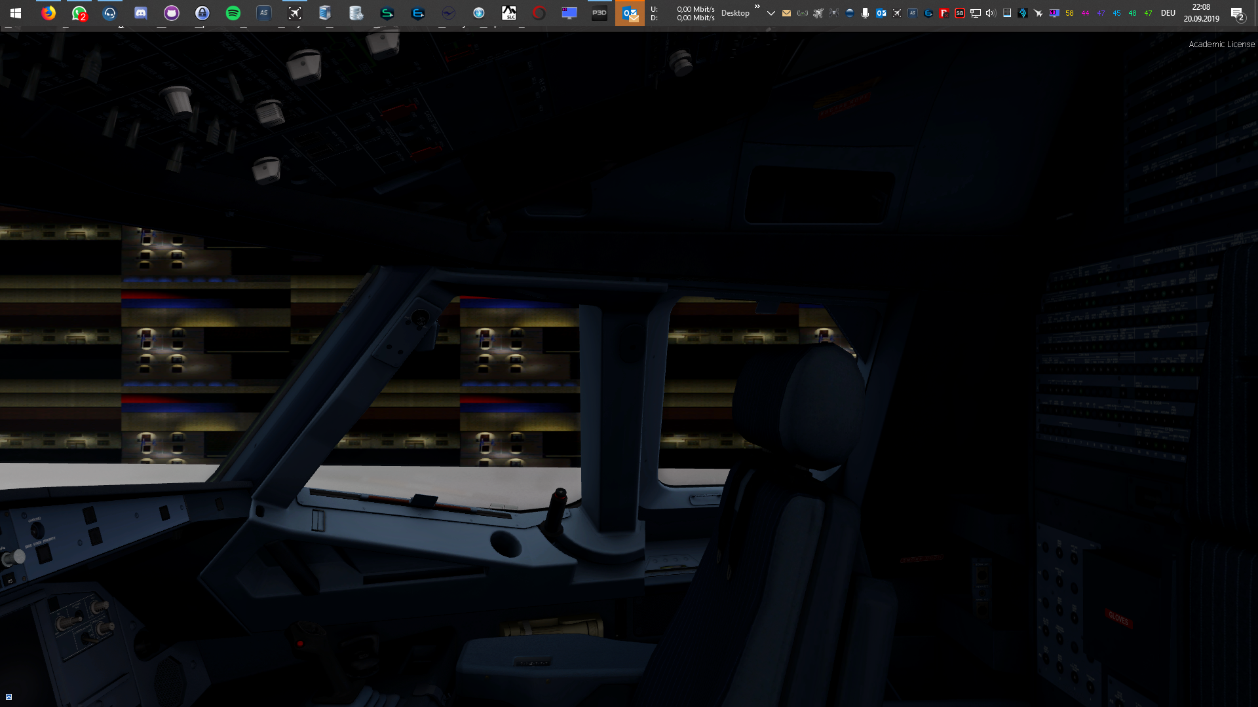This screenshot has height=707, width=1258.
Task: Open Spotify from the taskbar
Action: point(233,13)
